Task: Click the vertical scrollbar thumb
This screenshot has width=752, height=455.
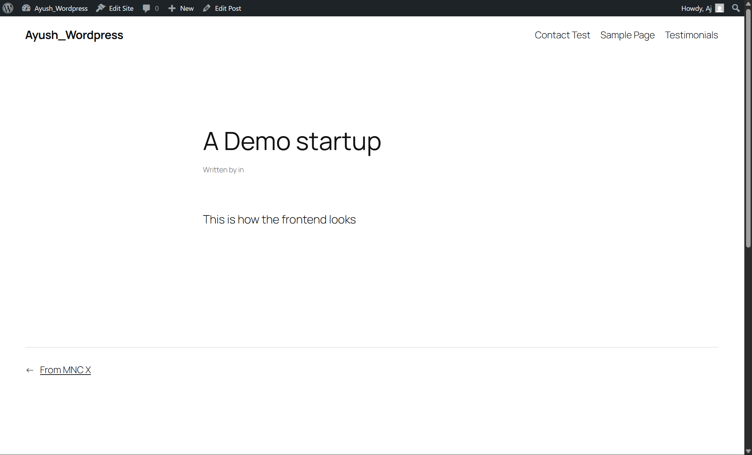Action: click(x=748, y=128)
